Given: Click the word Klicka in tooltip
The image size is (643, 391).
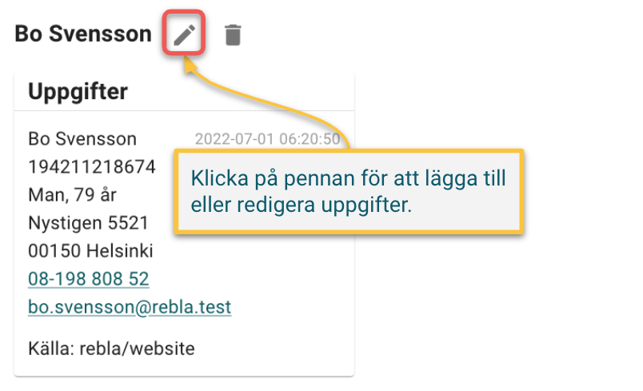Looking at the screenshot, I should [220, 178].
